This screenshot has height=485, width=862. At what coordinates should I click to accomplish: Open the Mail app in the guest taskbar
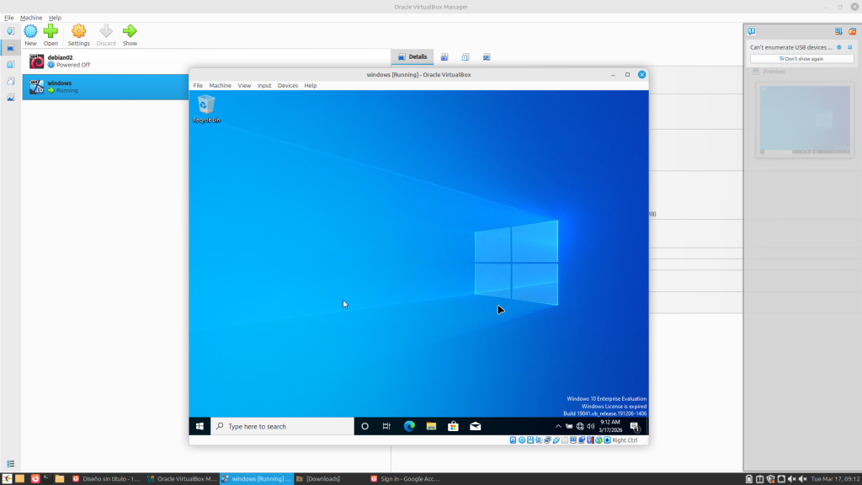click(x=475, y=426)
